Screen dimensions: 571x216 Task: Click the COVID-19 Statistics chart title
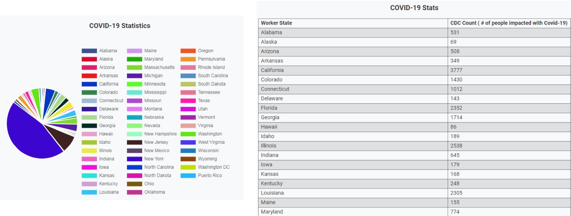120,26
